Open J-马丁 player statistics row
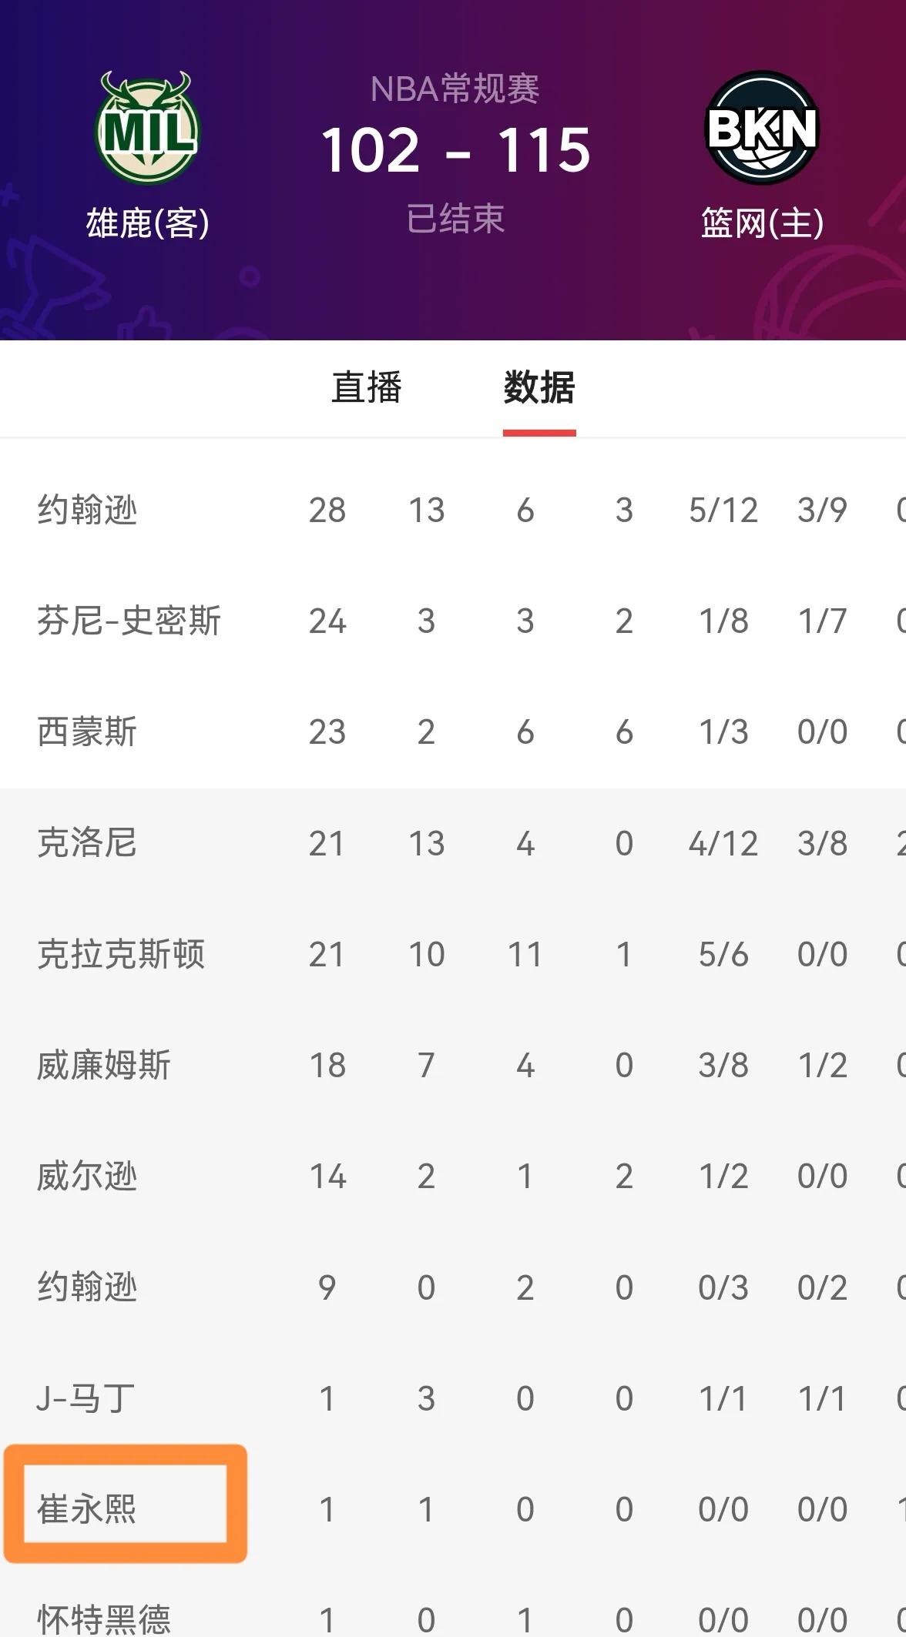906x1637 pixels. (81, 1397)
